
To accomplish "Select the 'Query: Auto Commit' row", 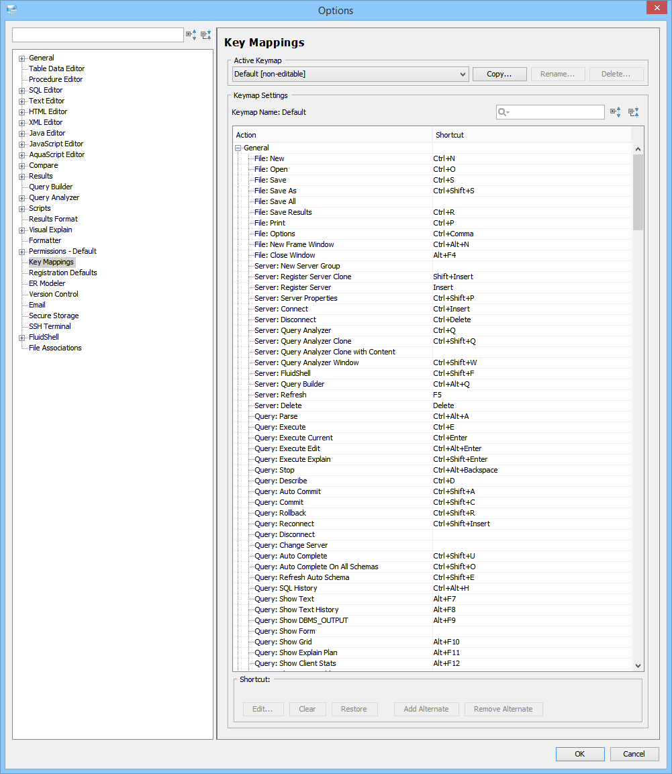I will (432, 492).
